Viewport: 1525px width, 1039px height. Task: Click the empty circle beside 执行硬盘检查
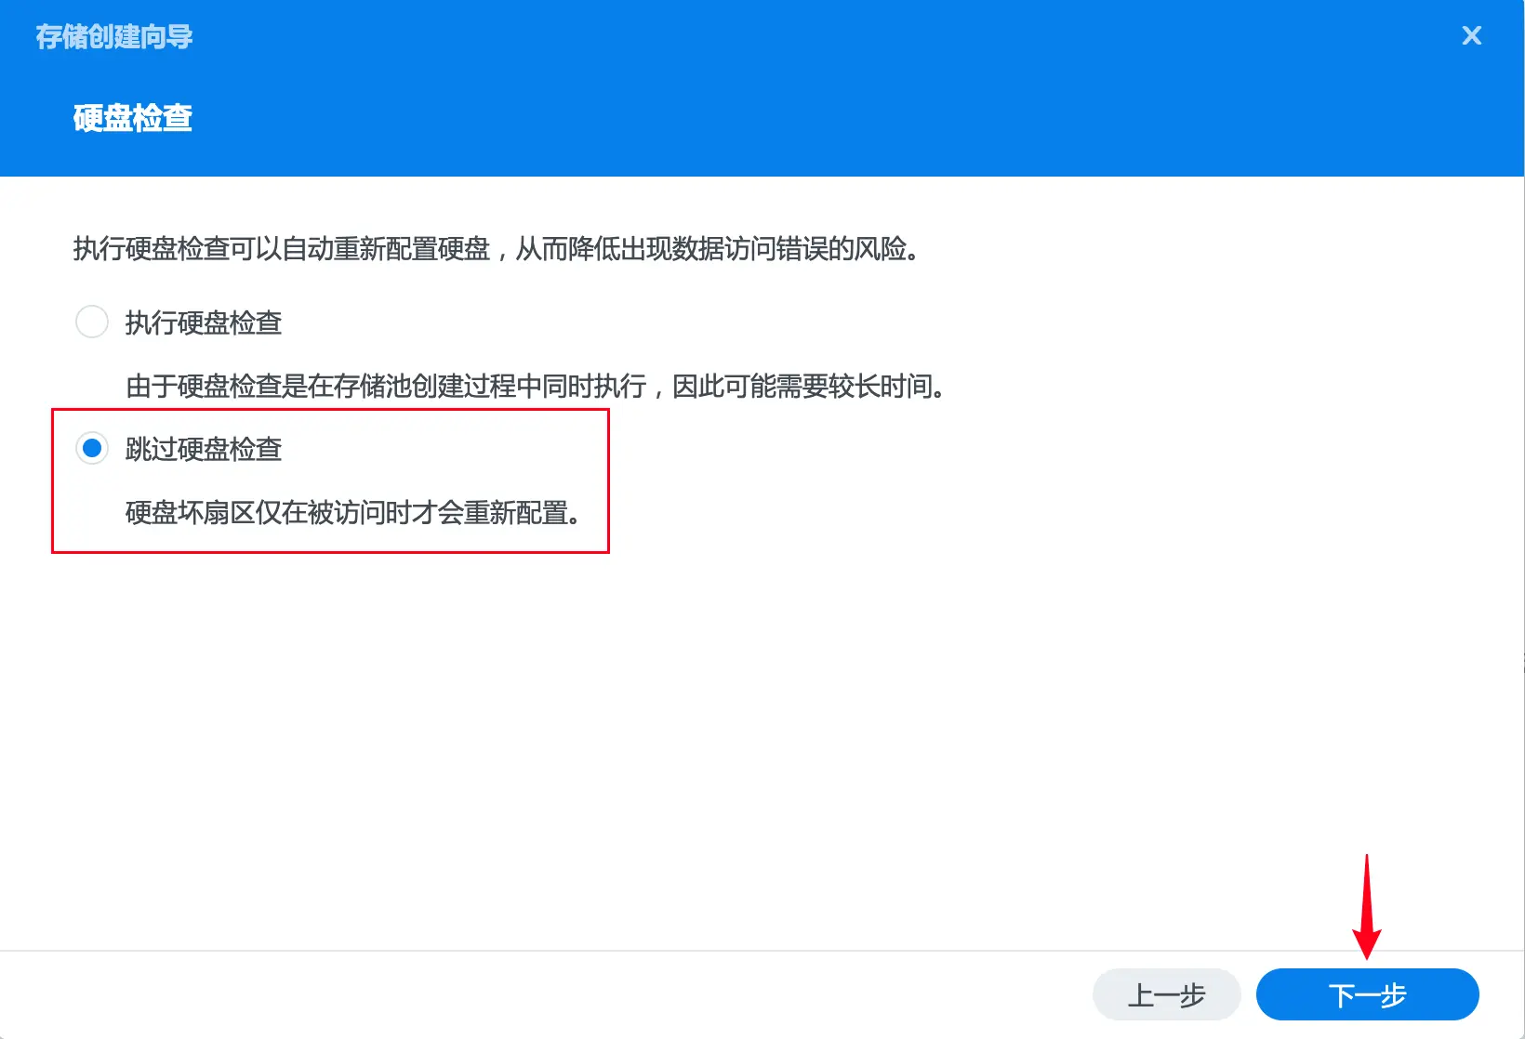[92, 322]
